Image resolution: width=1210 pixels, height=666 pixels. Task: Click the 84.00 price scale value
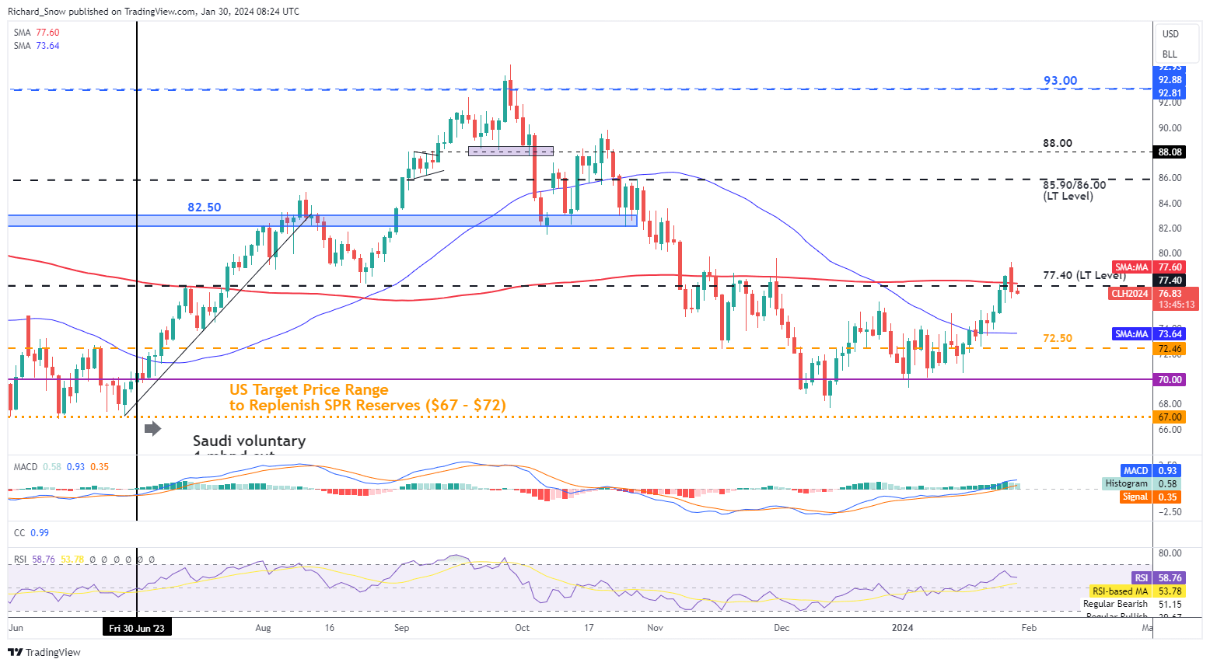[x=1170, y=204]
